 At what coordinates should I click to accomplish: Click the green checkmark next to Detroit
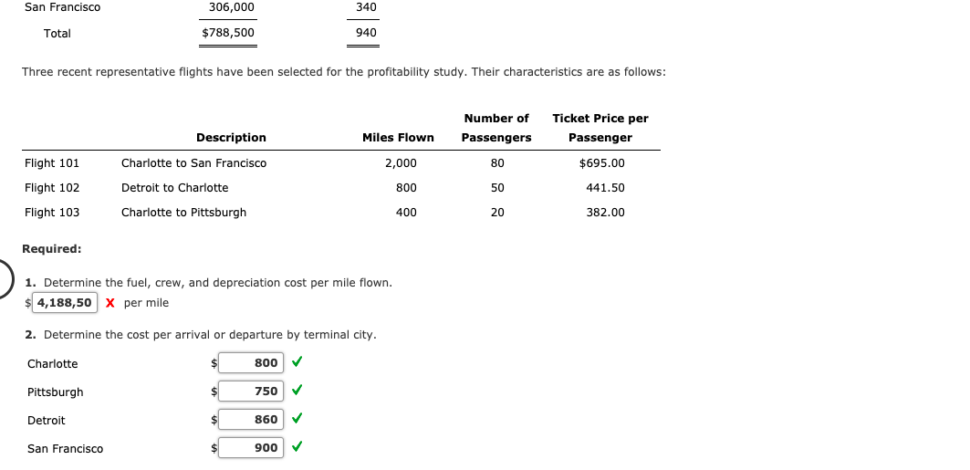click(297, 419)
